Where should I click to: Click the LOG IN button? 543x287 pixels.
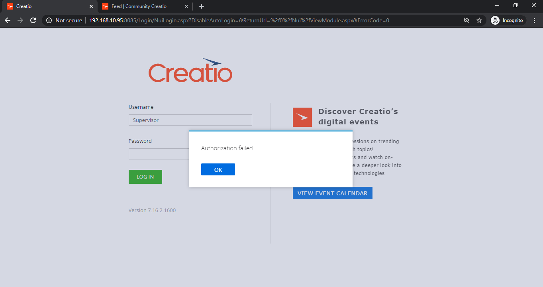(x=145, y=177)
